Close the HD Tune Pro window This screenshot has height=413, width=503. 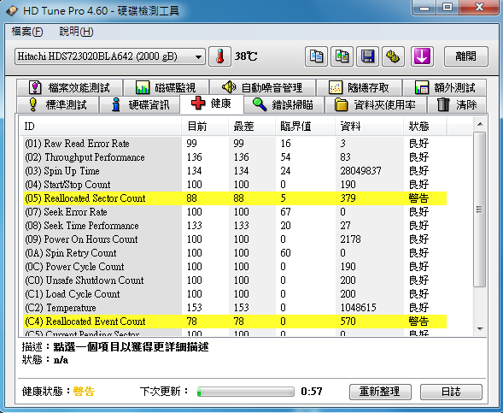tap(479, 8)
